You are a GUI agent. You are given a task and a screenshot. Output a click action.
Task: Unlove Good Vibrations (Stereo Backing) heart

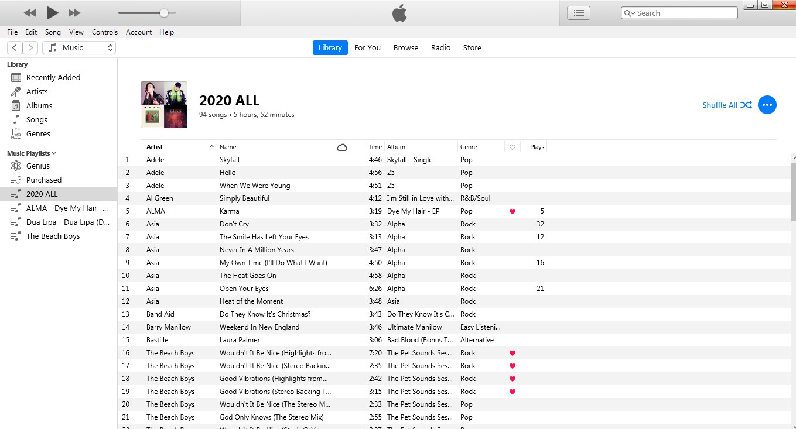pyautogui.click(x=513, y=392)
